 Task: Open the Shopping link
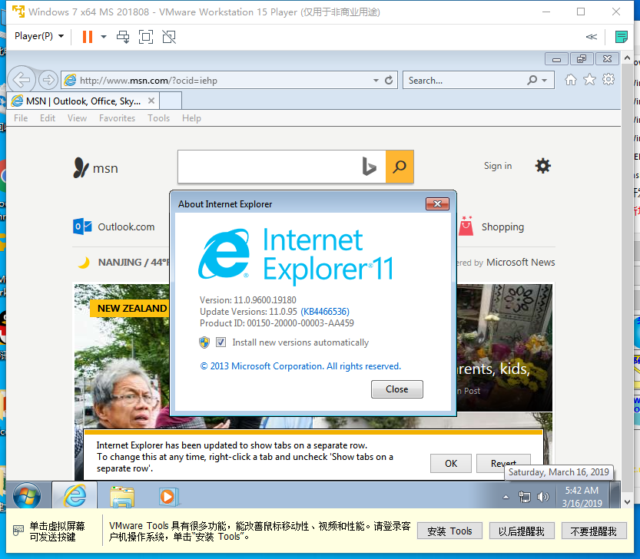[502, 227]
